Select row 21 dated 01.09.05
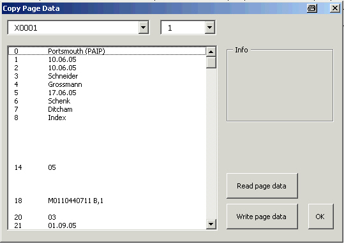 point(107,225)
